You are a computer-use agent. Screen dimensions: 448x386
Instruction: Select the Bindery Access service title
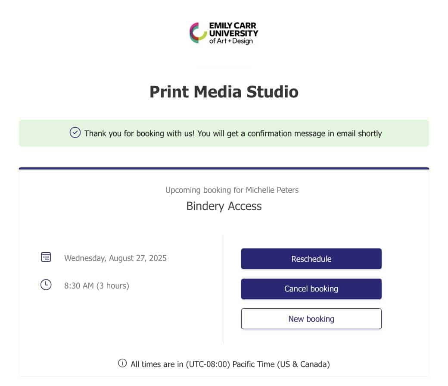pos(224,206)
